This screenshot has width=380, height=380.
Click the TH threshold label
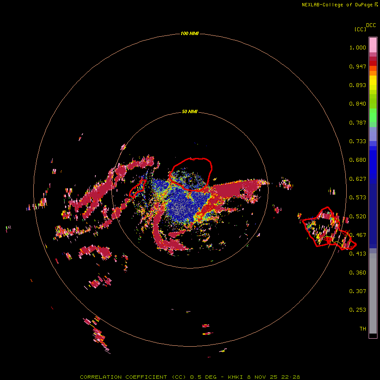363,329
